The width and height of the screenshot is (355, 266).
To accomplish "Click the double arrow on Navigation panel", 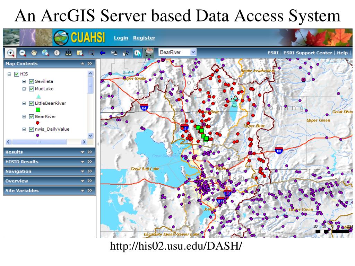I will coord(90,171).
